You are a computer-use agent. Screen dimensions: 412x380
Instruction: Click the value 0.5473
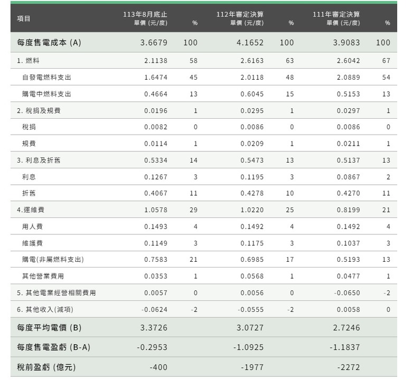click(x=252, y=160)
